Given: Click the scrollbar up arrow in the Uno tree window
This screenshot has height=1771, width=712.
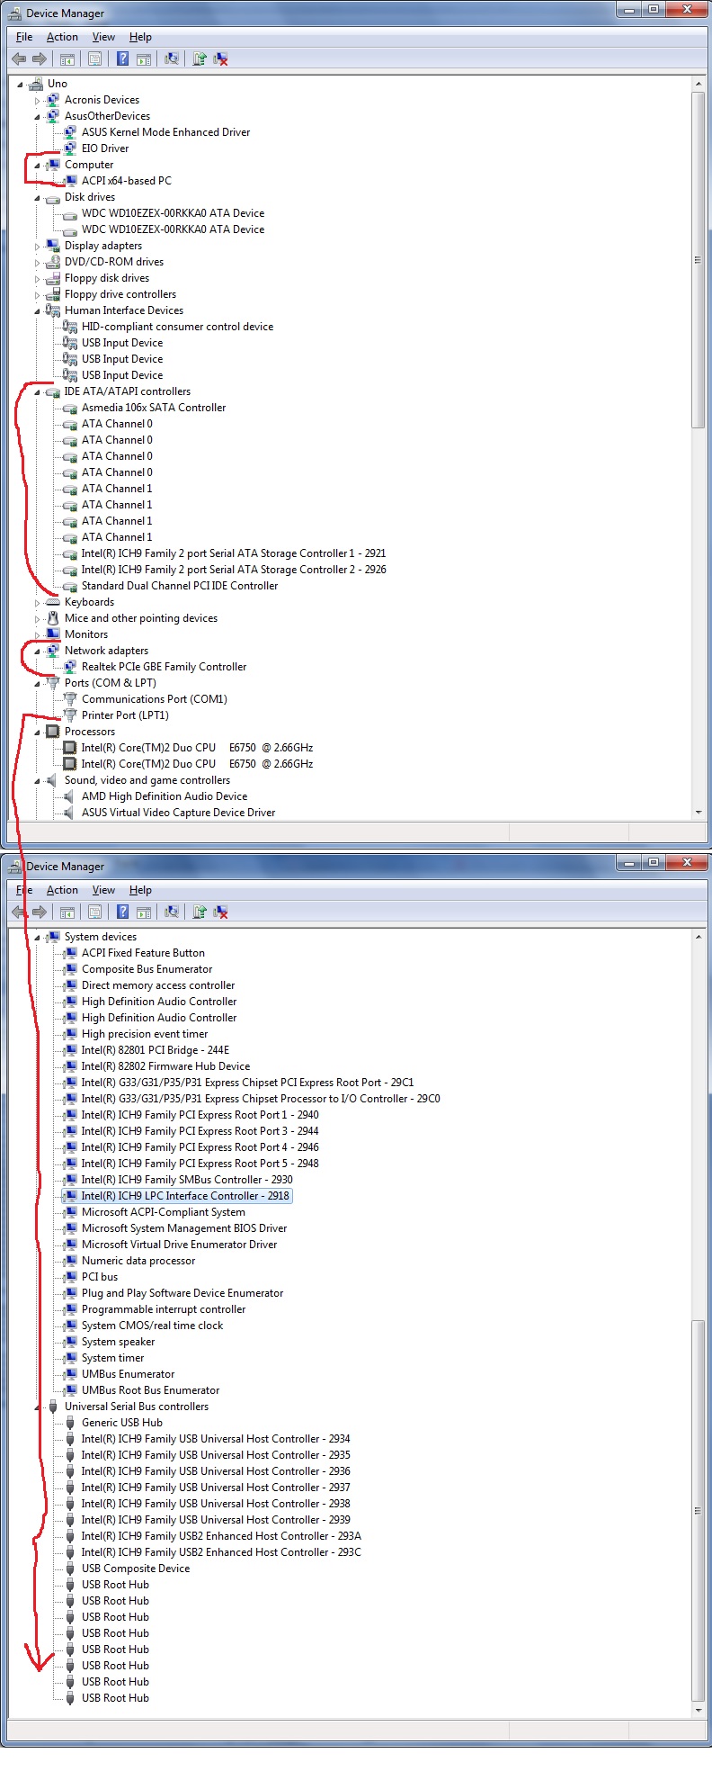Looking at the screenshot, I should click(699, 84).
